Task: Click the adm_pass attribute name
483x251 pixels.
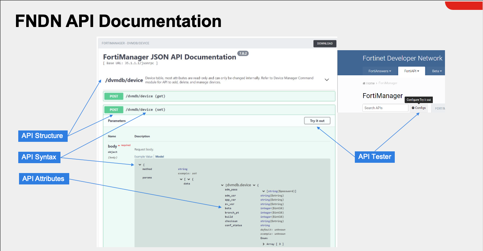Action: pos(231,189)
